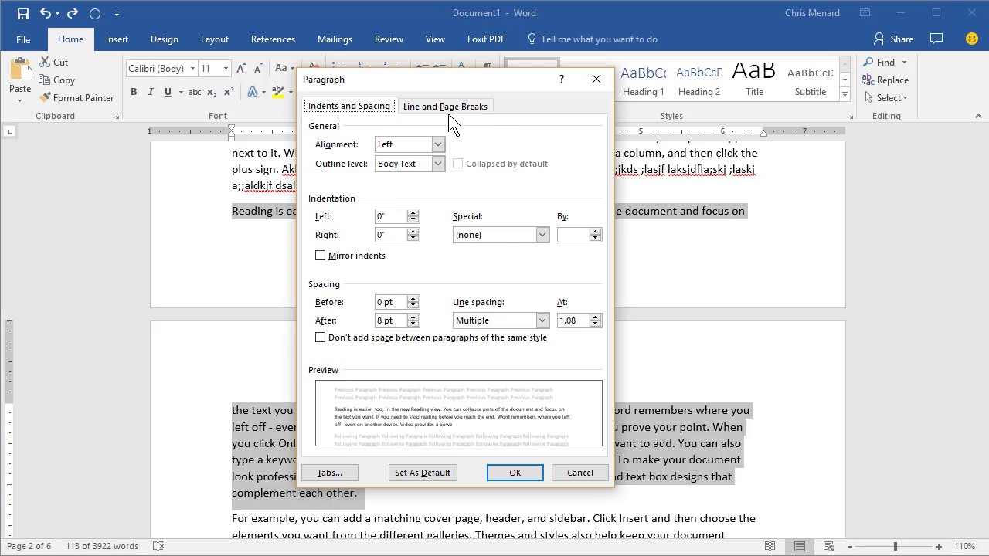The height and width of the screenshot is (556, 989).
Task: Switch to Read Mode view
Action: (770, 546)
